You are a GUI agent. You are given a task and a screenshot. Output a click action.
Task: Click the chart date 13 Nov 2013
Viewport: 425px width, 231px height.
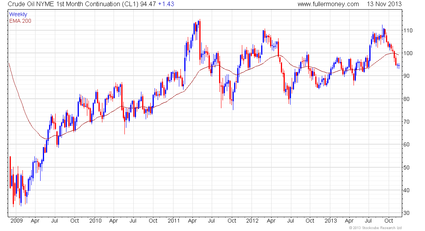384,4
